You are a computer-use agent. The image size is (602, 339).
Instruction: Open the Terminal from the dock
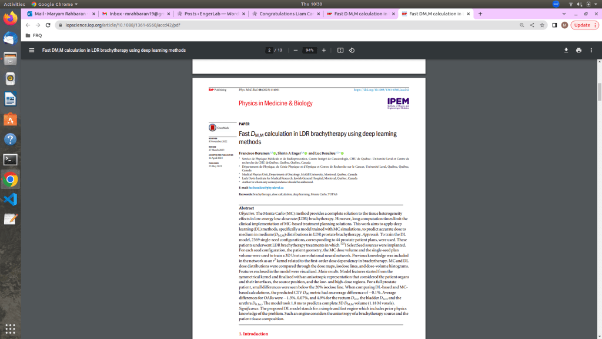(9, 159)
